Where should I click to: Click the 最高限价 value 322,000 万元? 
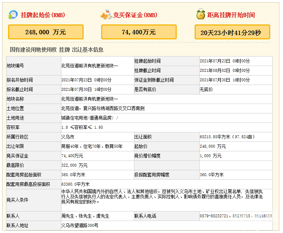(x=74, y=165)
